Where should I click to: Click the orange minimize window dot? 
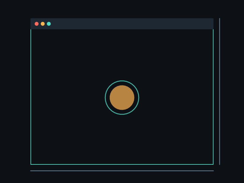43,24
